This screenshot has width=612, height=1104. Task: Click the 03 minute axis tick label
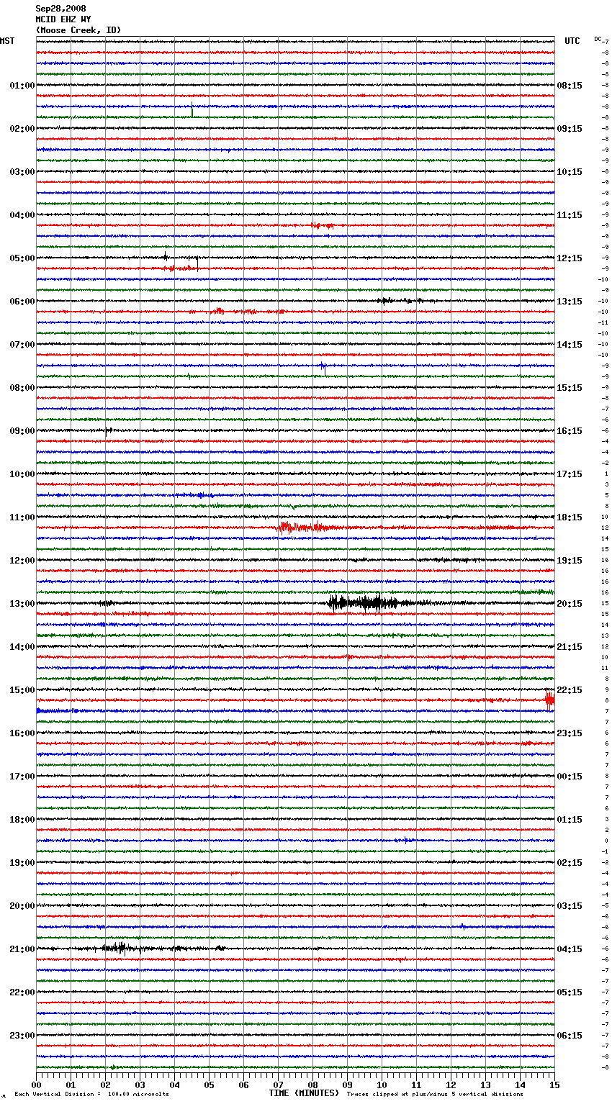coord(140,1085)
